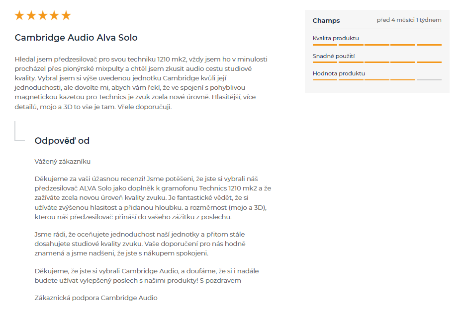Click the 'Odpověď od' reply heading
This screenshot has height=310, width=462.
[62, 141]
